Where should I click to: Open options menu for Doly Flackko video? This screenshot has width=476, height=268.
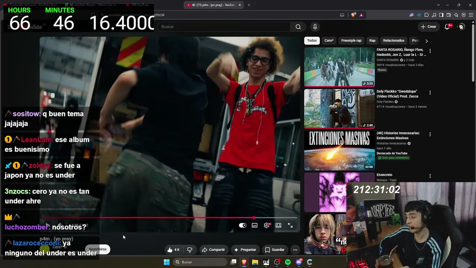430,92
